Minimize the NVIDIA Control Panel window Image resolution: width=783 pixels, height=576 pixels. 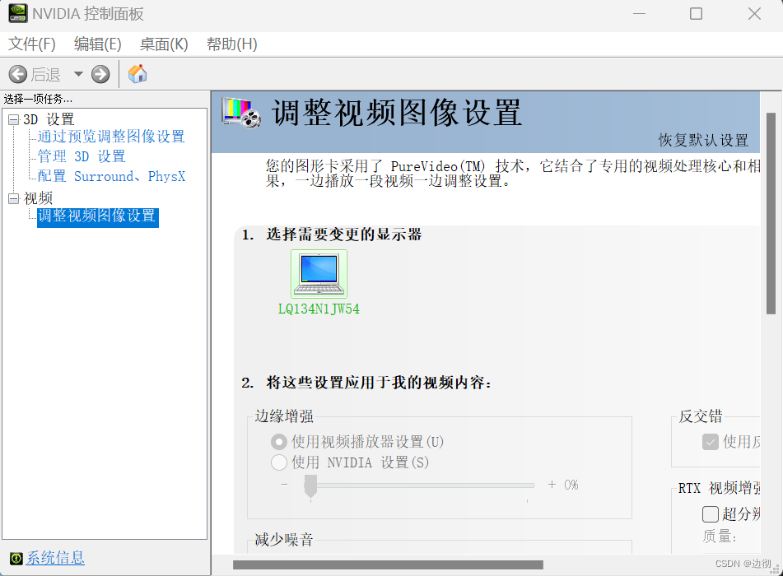(x=639, y=13)
